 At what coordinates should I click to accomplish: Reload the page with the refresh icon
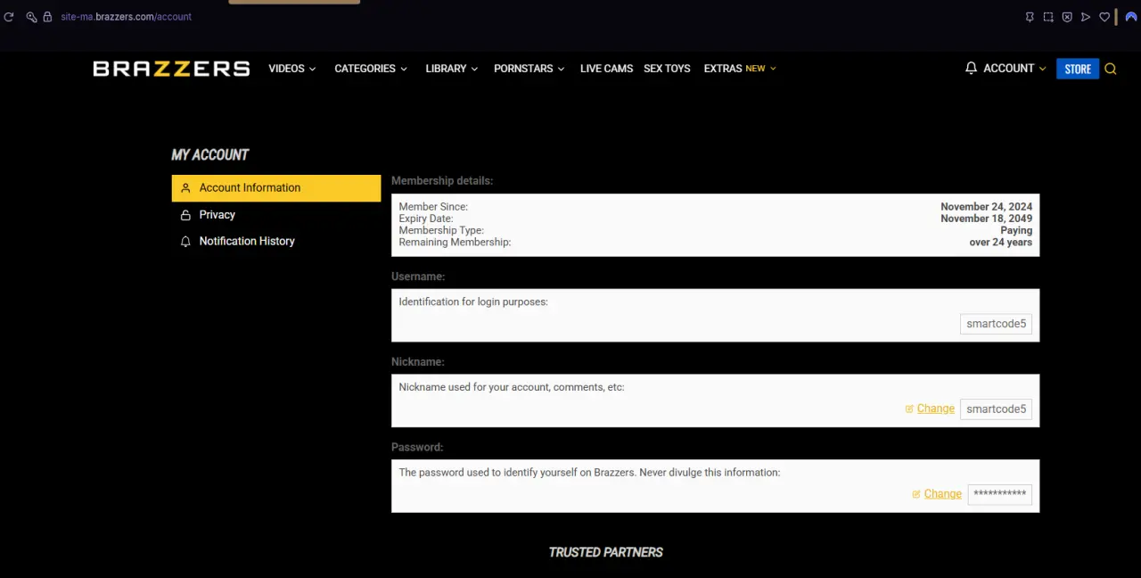coord(9,16)
